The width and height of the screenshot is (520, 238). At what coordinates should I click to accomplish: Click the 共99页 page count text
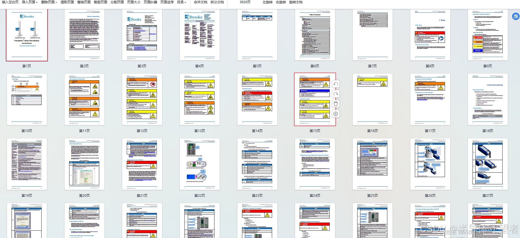(245, 2)
